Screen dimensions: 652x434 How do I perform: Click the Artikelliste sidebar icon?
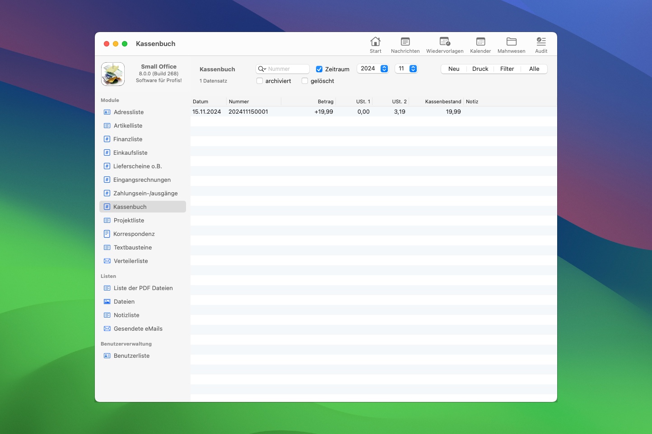[x=107, y=125]
